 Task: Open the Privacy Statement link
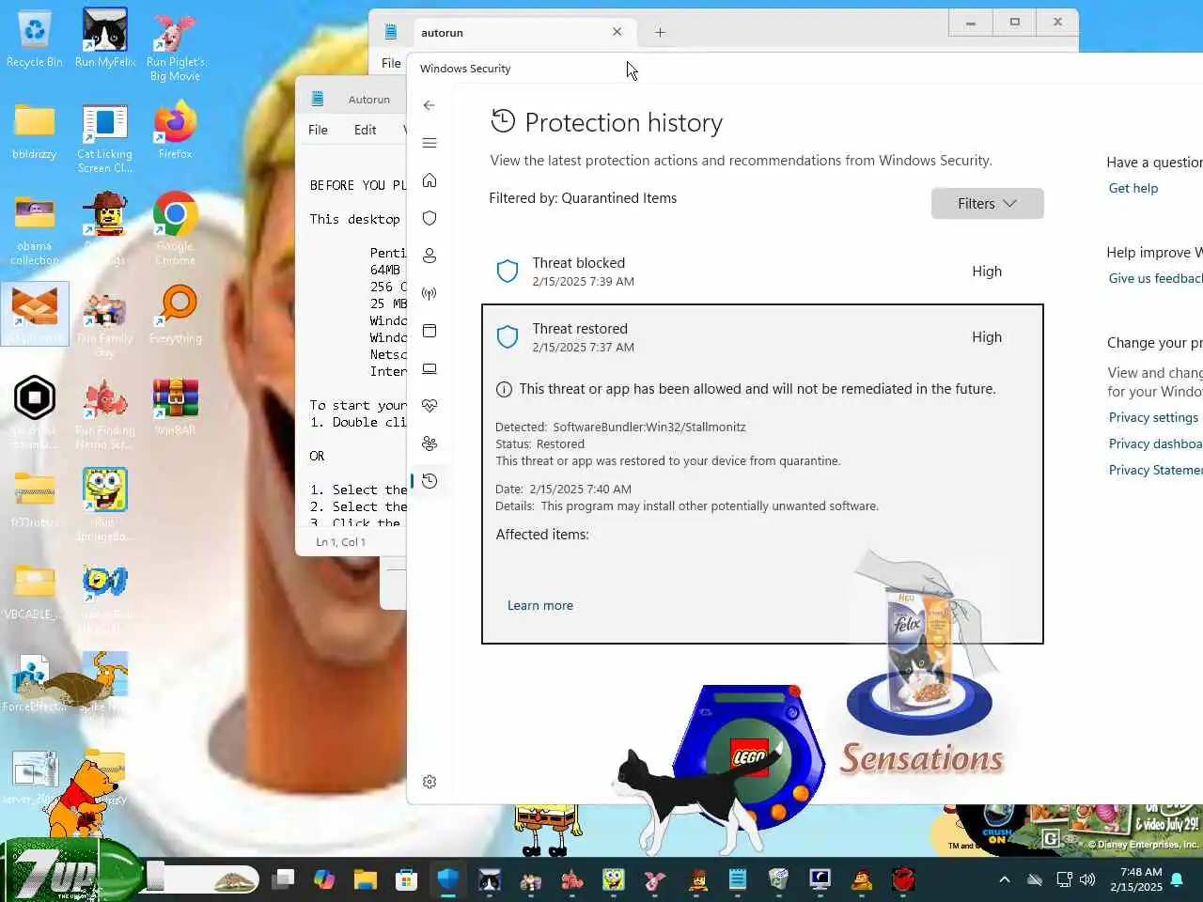[1155, 470]
